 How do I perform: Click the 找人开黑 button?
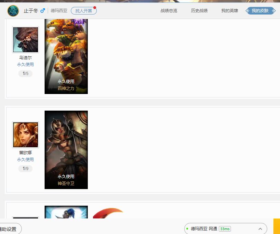point(84,11)
